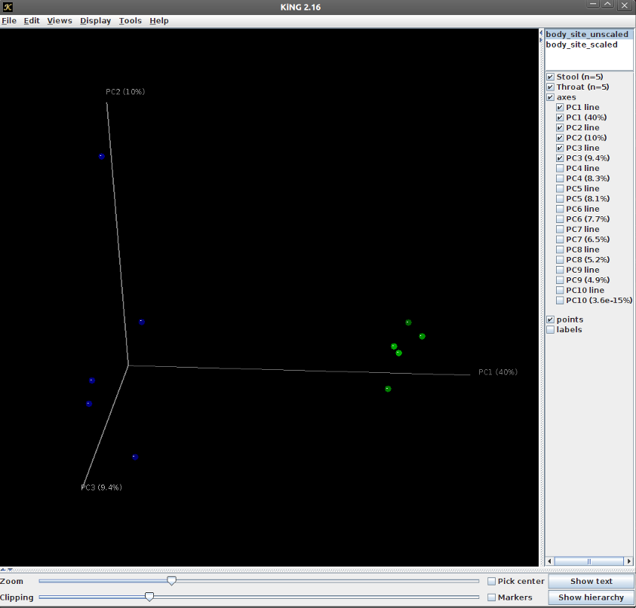This screenshot has width=636, height=608.
Task: Pick the blue point near PC3 axis bottom
Action: [135, 457]
